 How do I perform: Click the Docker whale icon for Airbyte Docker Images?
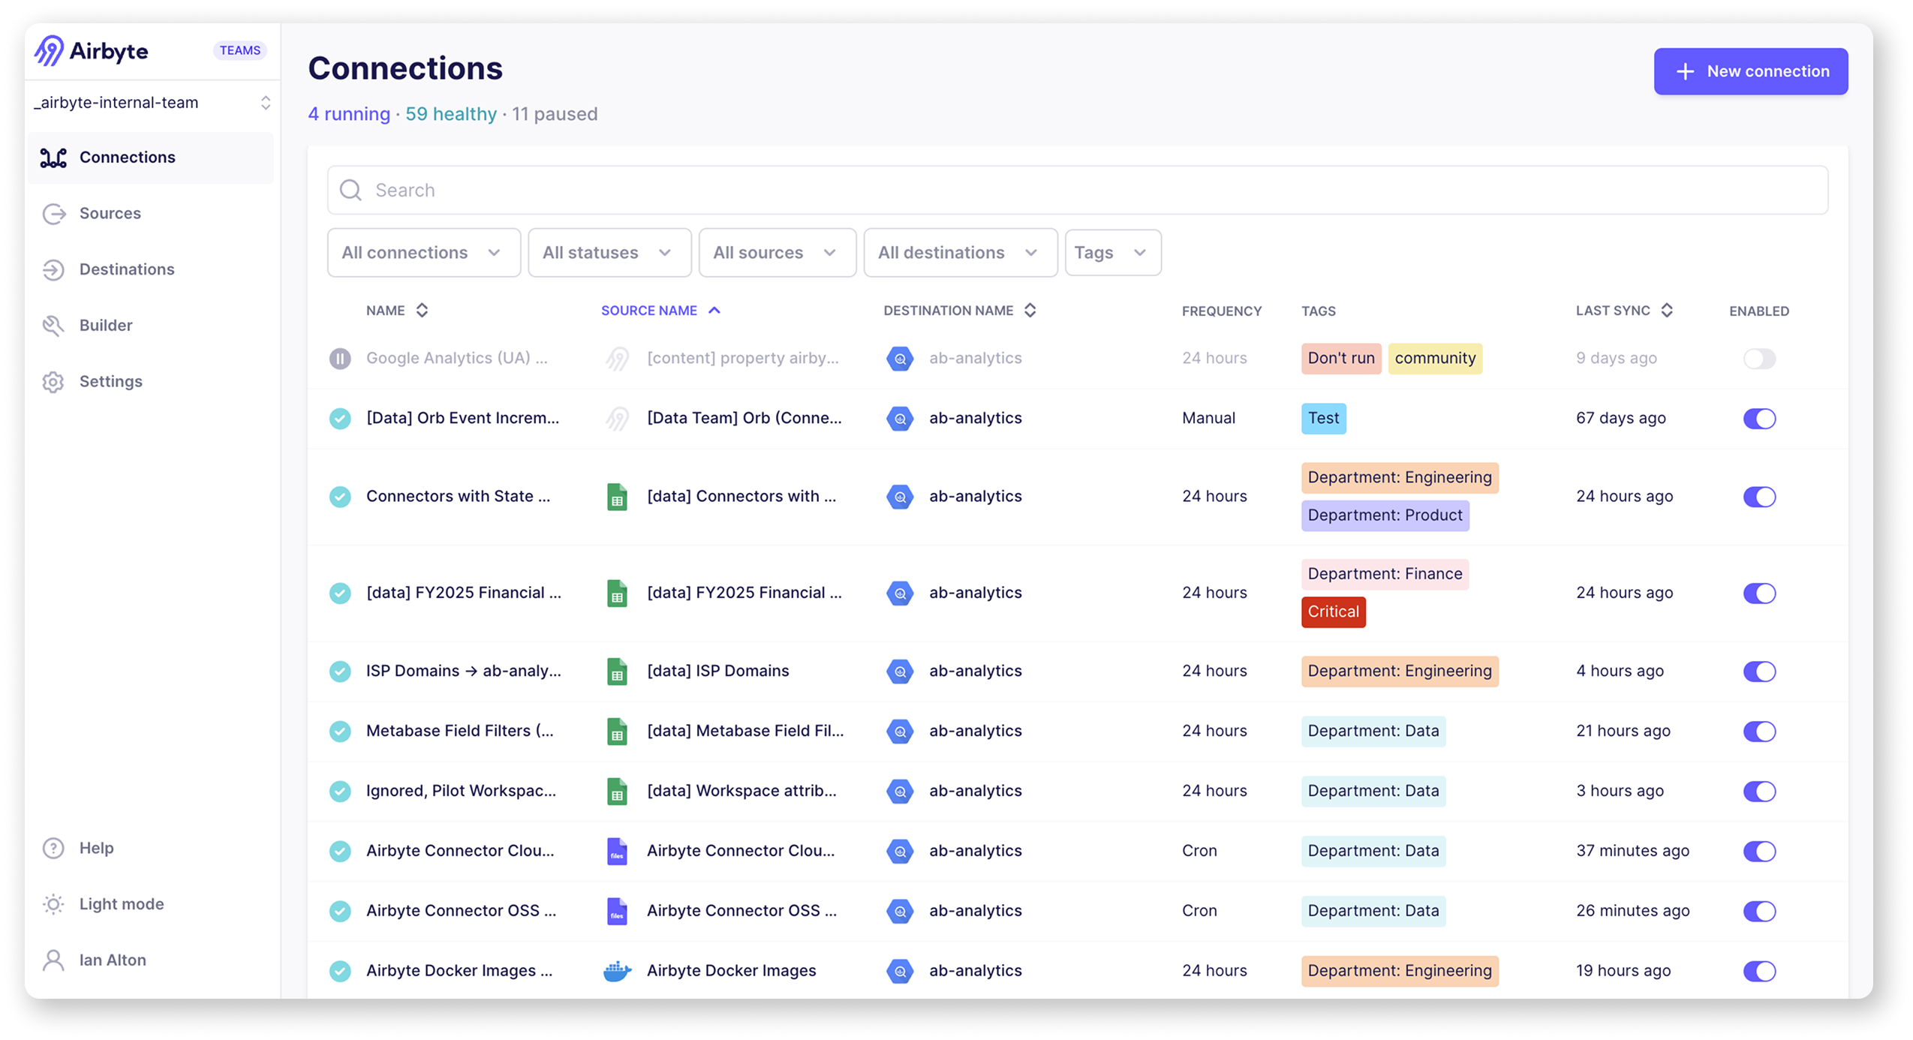pyautogui.click(x=617, y=970)
